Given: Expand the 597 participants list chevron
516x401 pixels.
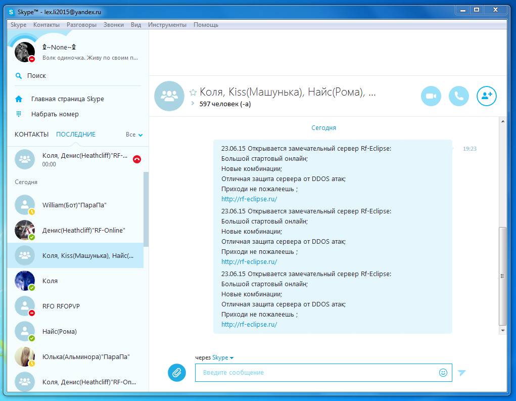Looking at the screenshot, I should [x=193, y=104].
